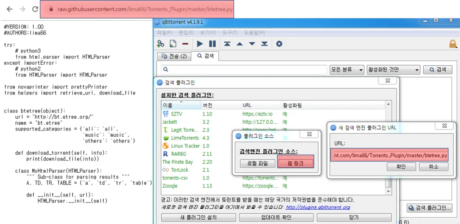Cancel URL dialog with 취소
The width and height of the screenshot is (460, 224).
433,167
